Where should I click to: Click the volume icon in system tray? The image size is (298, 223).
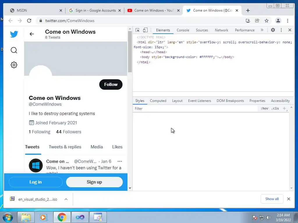268,217
